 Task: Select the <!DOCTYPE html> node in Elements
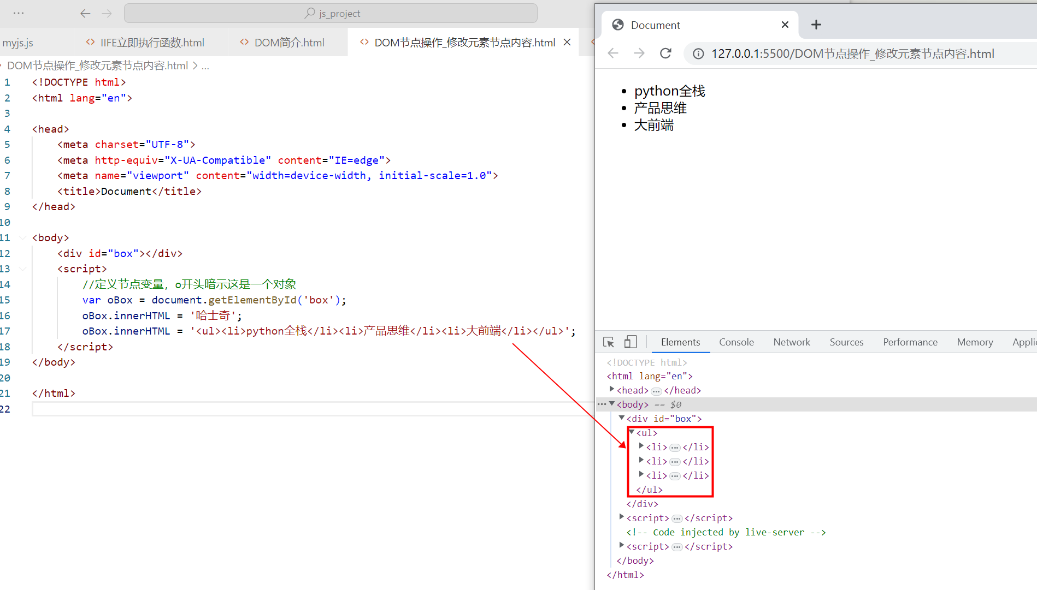[x=647, y=362]
